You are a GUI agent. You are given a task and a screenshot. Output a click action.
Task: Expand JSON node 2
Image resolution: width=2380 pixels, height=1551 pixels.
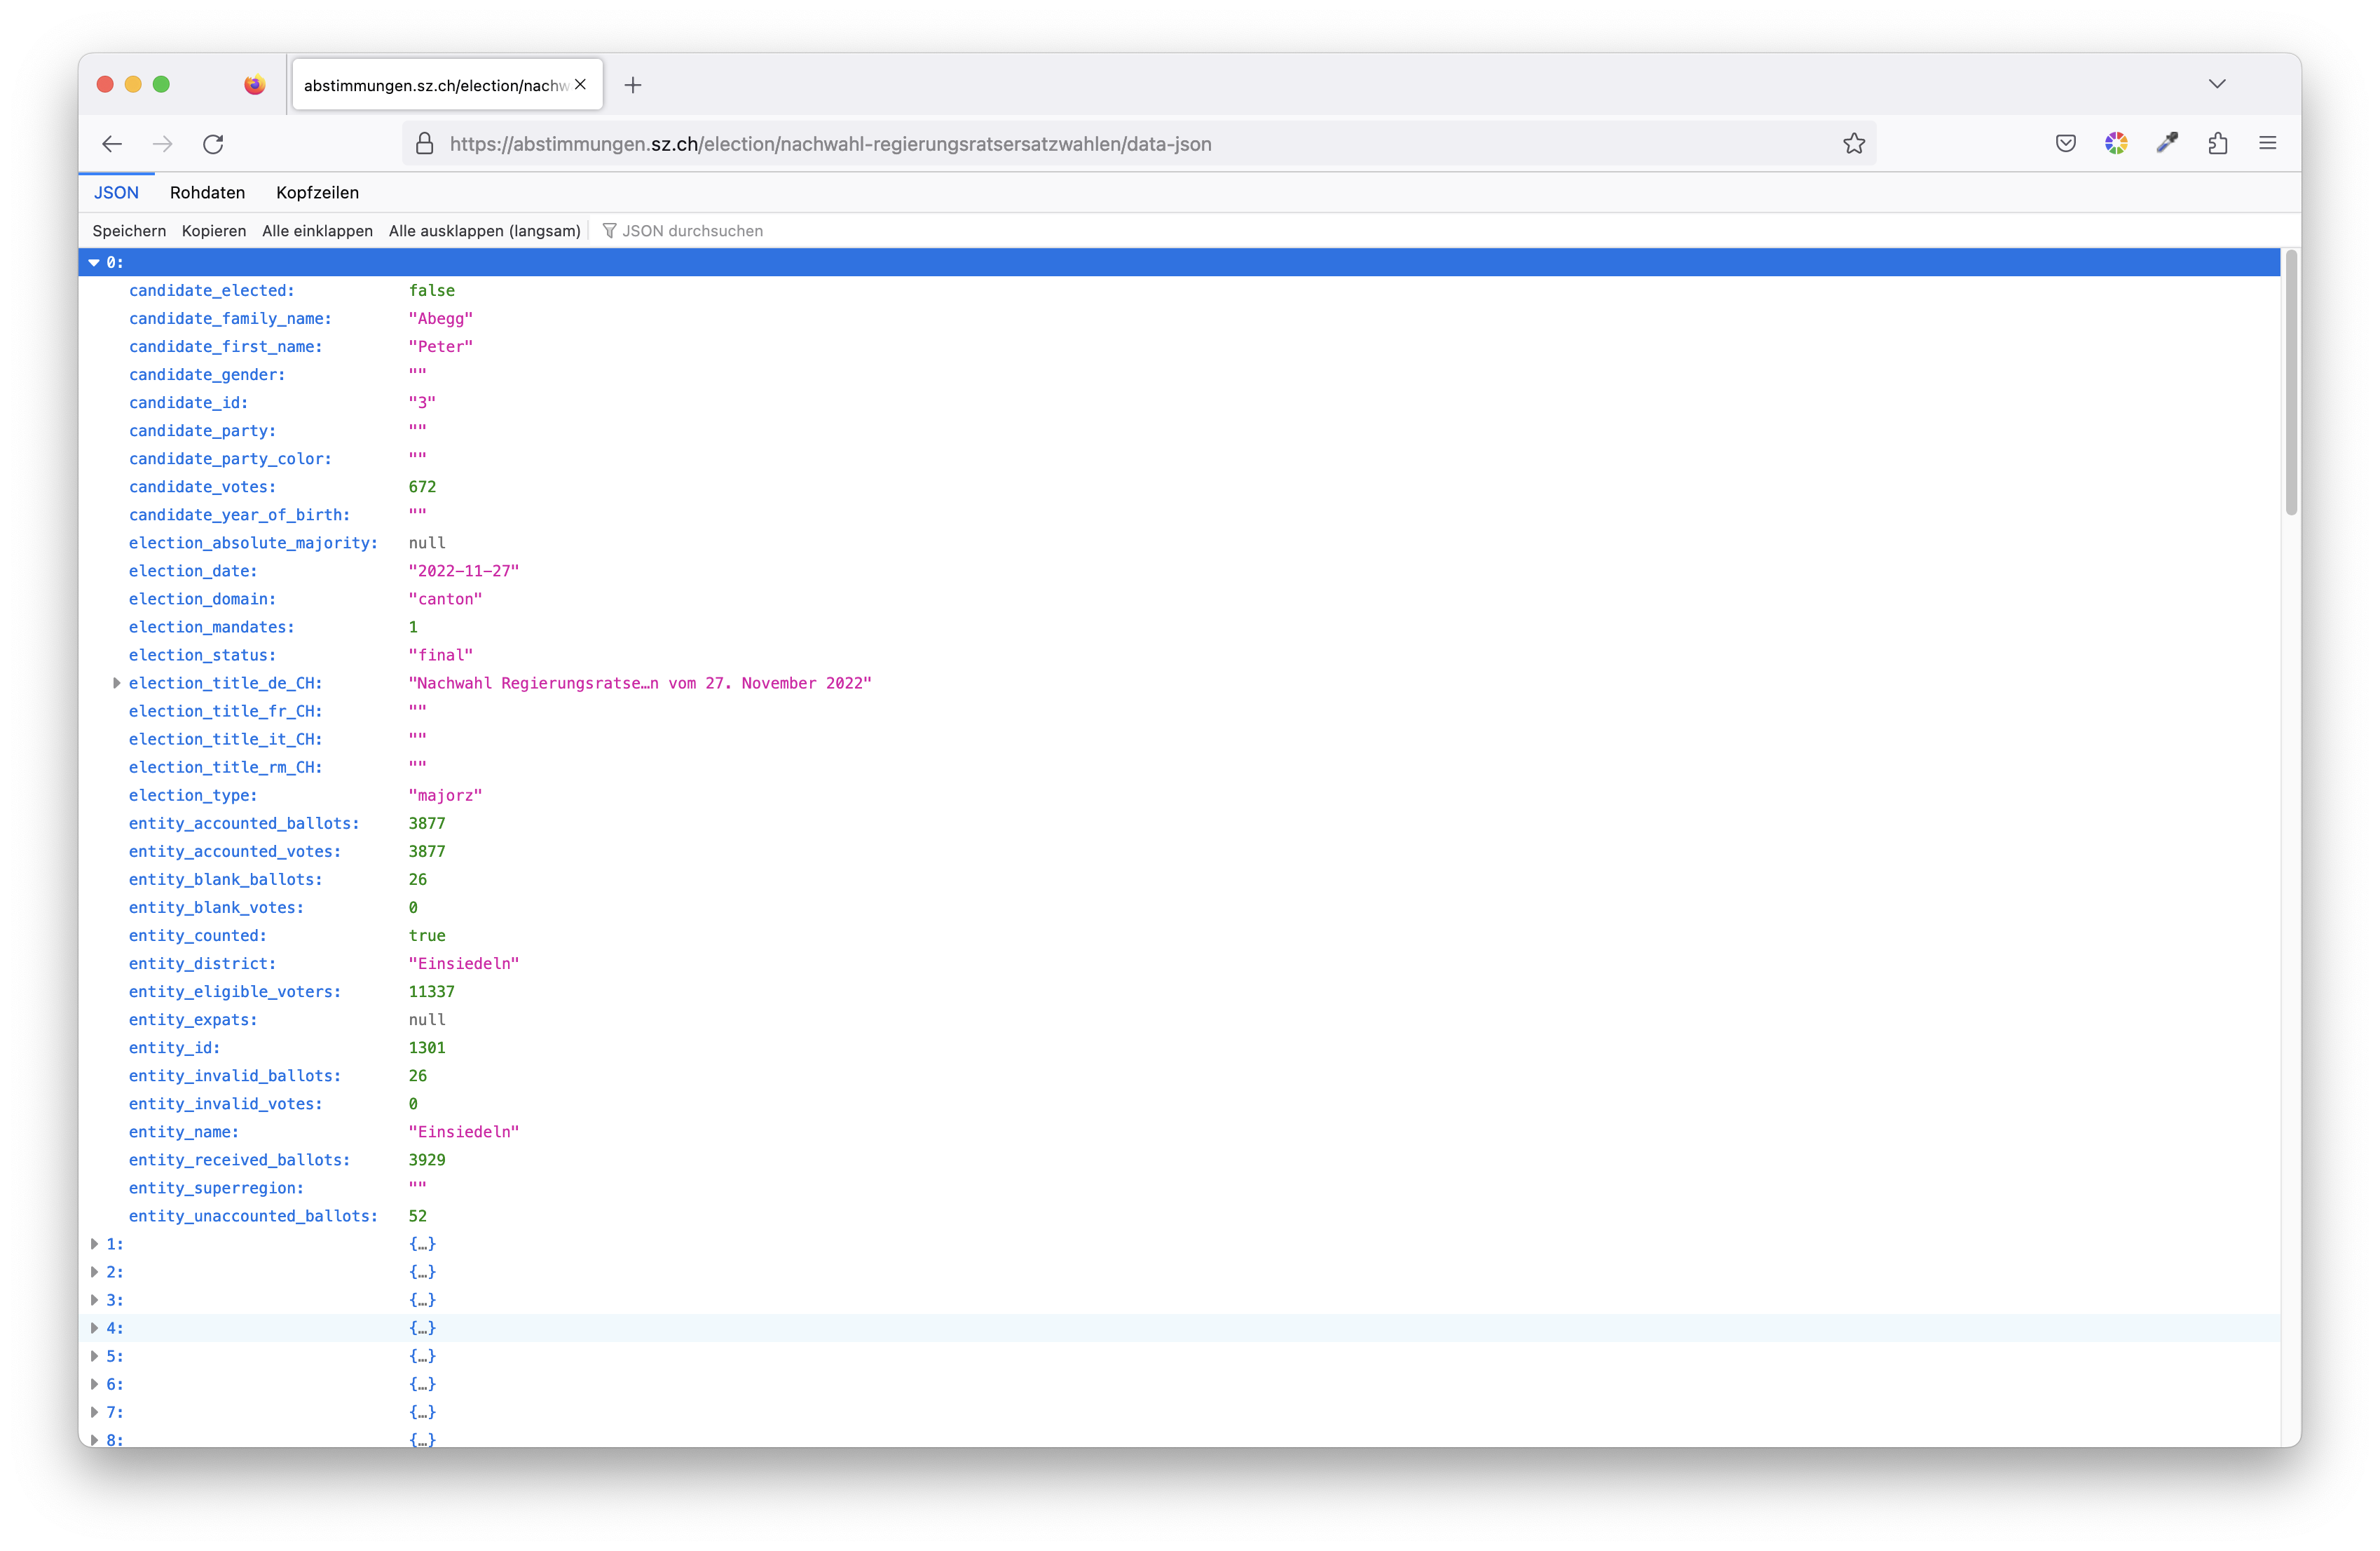[x=94, y=1273]
